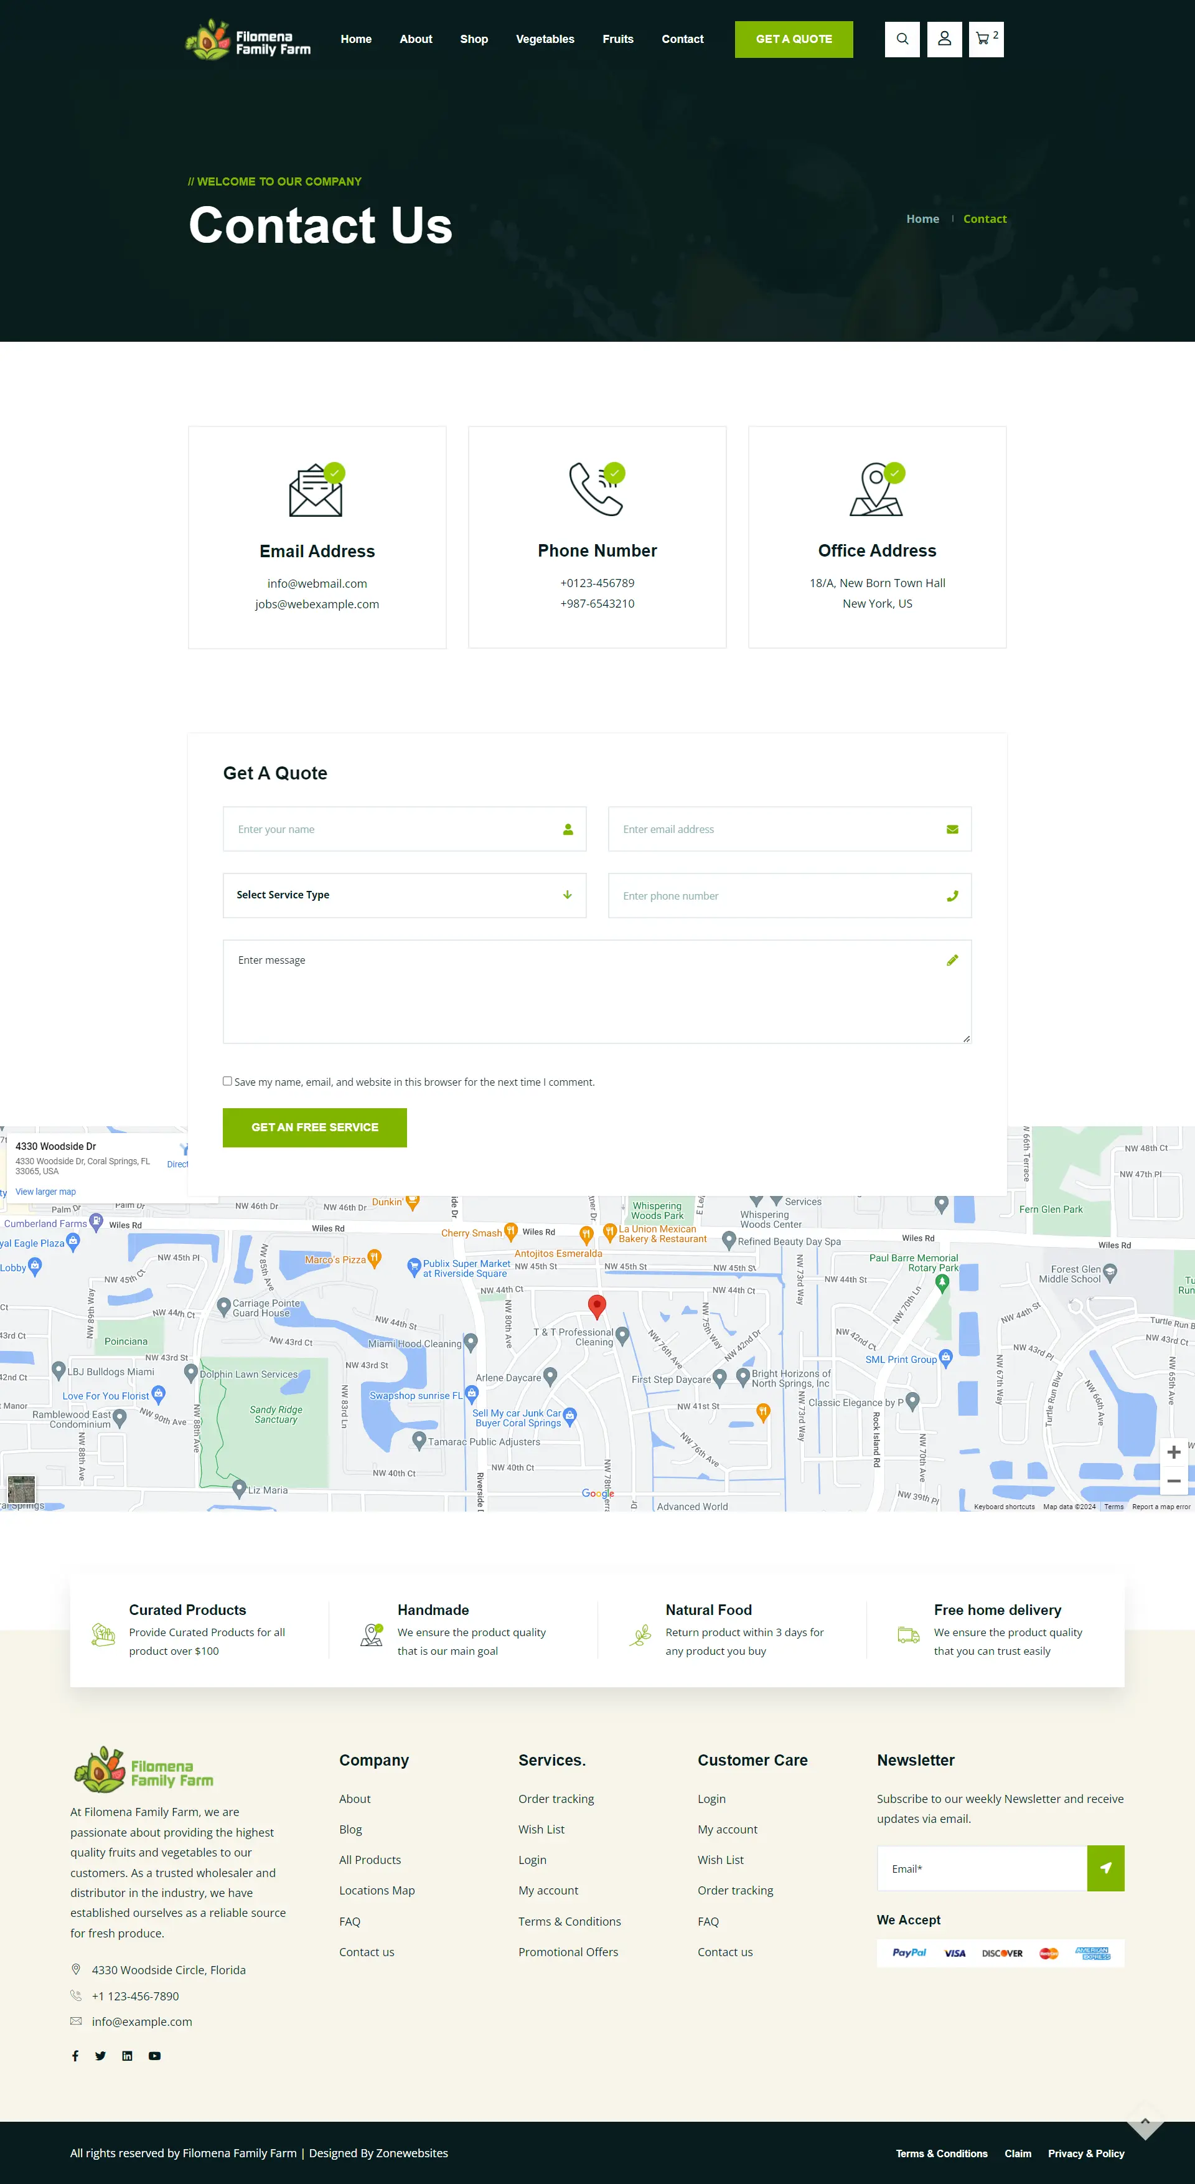1195x2184 pixels.
Task: Click the newsletter Email input field
Action: [982, 1868]
